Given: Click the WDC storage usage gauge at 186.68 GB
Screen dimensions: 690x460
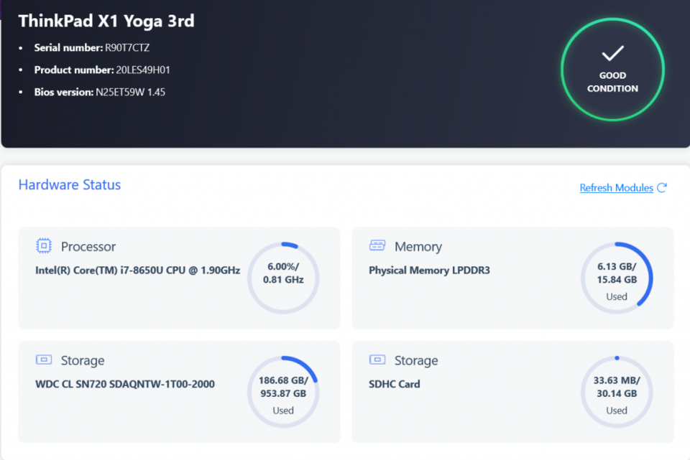Looking at the screenshot, I should coord(283,391).
